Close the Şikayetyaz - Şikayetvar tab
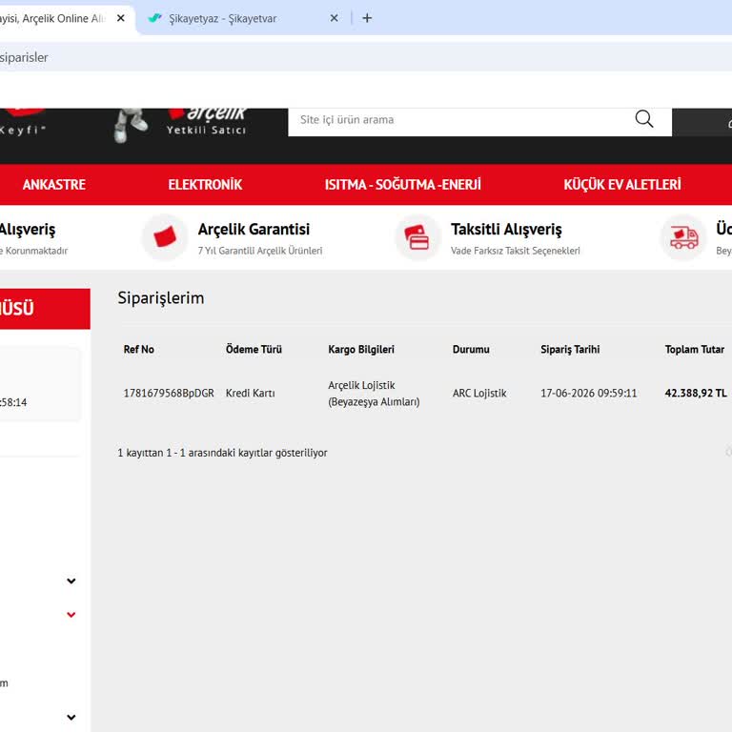 pyautogui.click(x=334, y=18)
